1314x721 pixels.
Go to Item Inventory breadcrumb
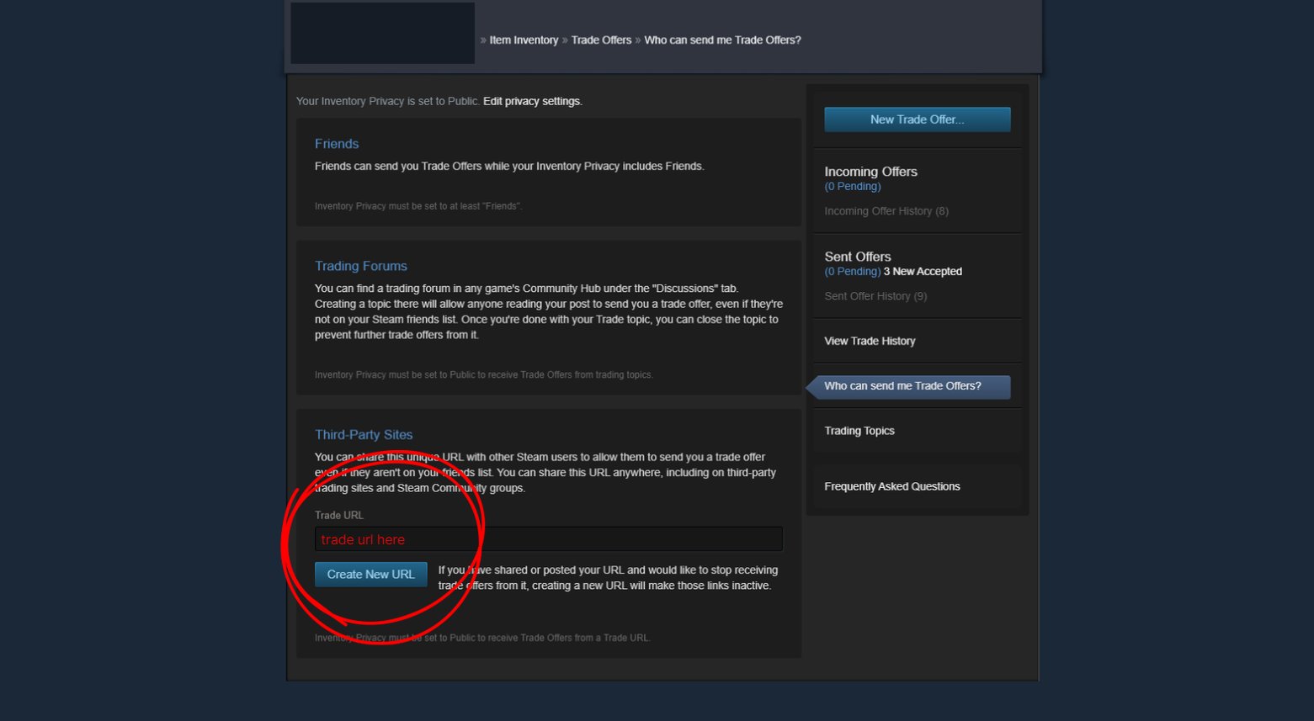(x=524, y=40)
